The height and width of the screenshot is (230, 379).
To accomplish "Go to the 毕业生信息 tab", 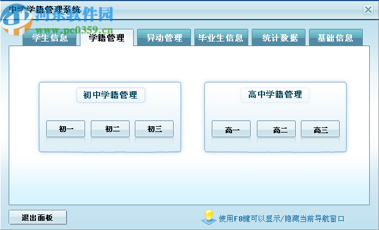I will [221, 37].
